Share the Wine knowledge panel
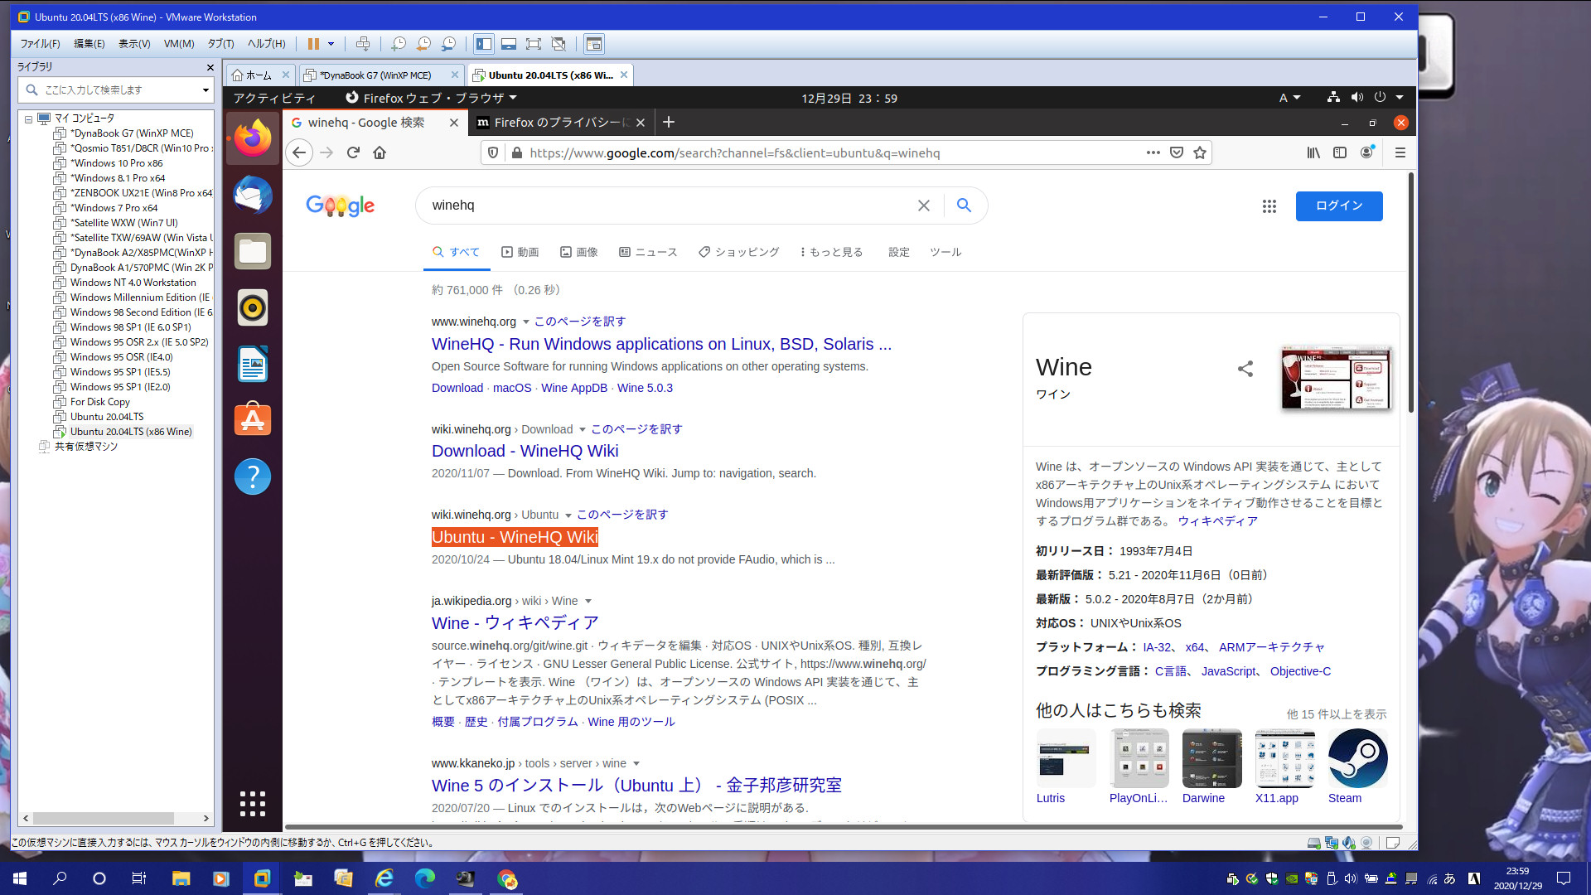 coord(1245,369)
